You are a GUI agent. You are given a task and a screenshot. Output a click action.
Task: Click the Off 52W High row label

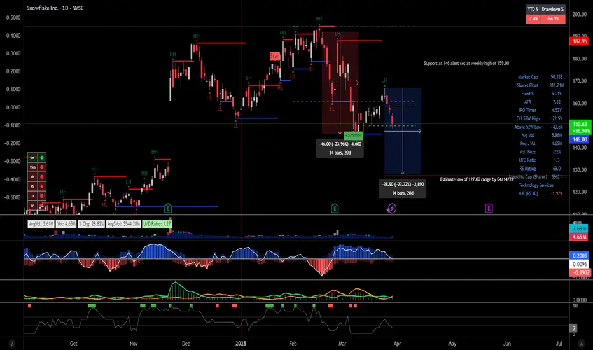click(x=527, y=118)
